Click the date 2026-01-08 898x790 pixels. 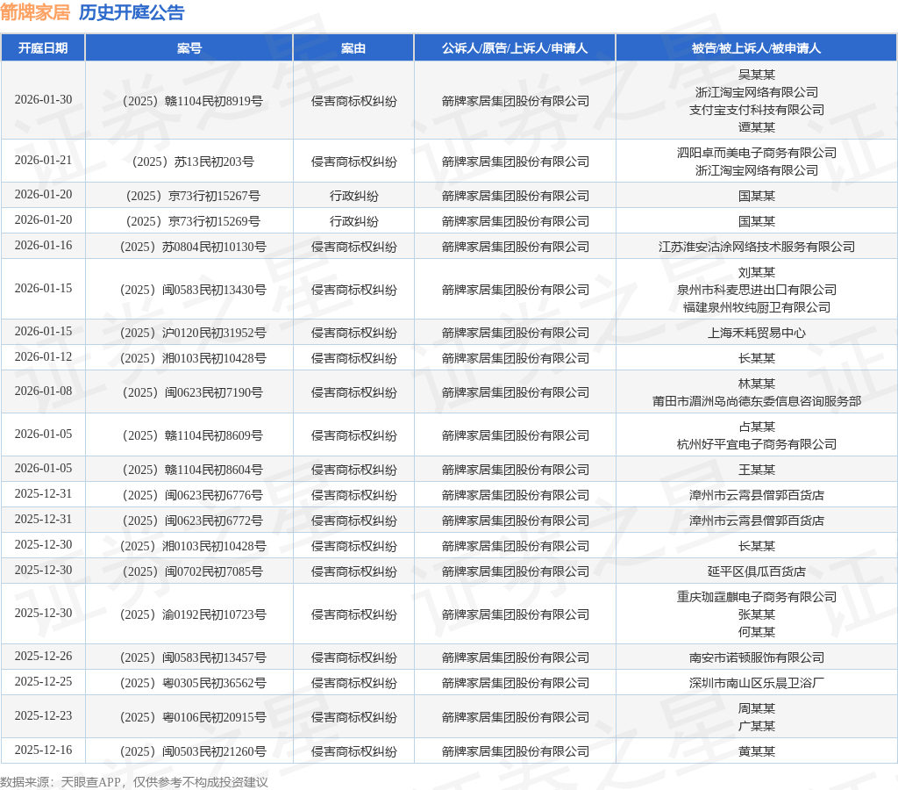pos(43,391)
